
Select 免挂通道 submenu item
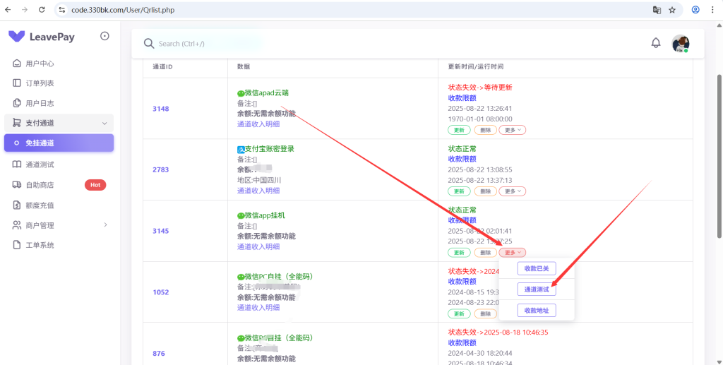(59, 143)
